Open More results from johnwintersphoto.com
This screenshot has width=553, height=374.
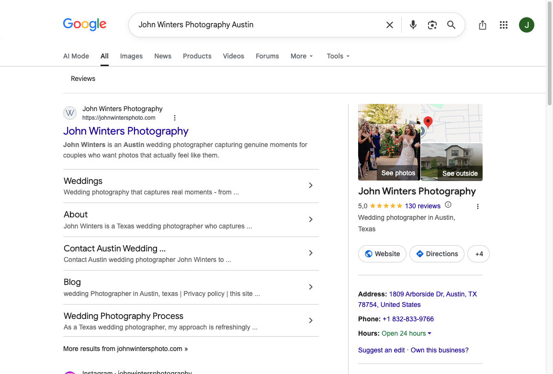point(125,349)
